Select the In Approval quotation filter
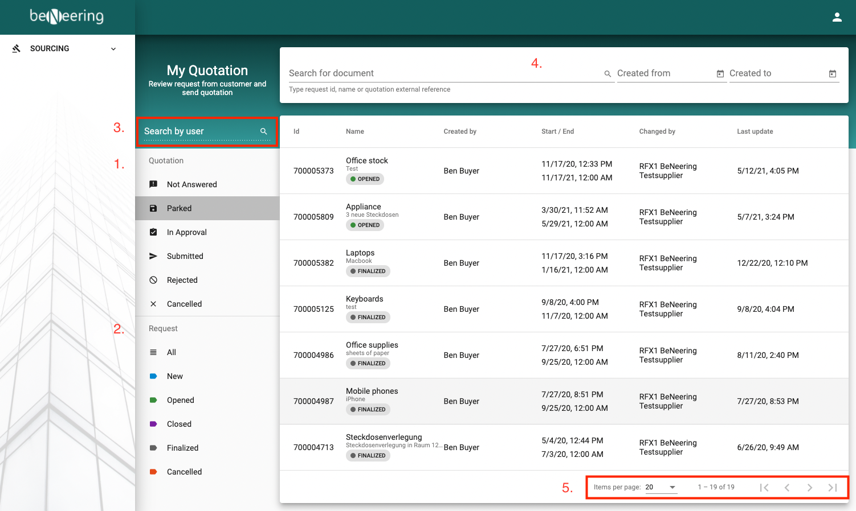856x511 pixels. coord(186,232)
